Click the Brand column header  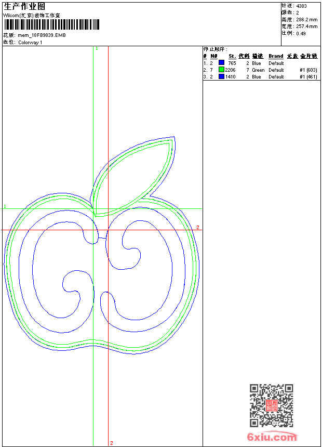click(276, 56)
